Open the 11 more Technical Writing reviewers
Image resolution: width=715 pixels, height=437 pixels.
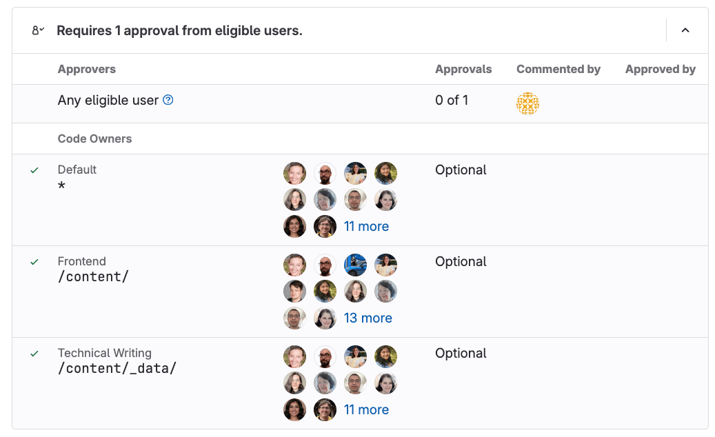pyautogui.click(x=366, y=409)
